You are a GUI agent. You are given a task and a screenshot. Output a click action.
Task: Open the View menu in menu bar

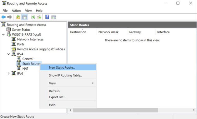tap(28, 11)
